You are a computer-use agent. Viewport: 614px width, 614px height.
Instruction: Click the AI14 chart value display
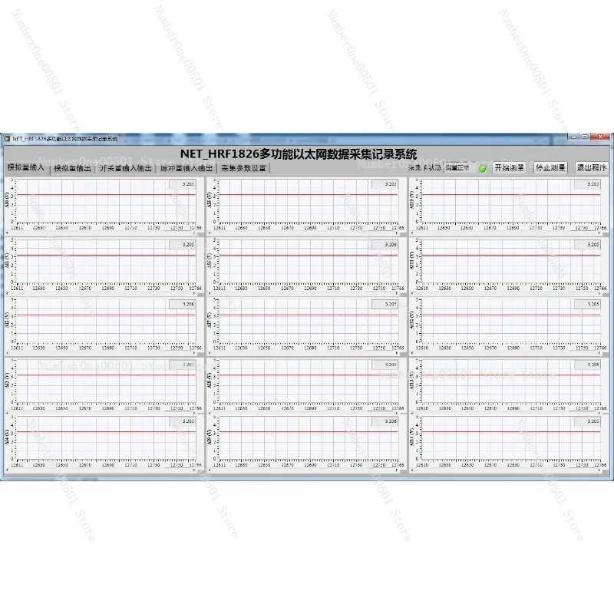(x=587, y=421)
